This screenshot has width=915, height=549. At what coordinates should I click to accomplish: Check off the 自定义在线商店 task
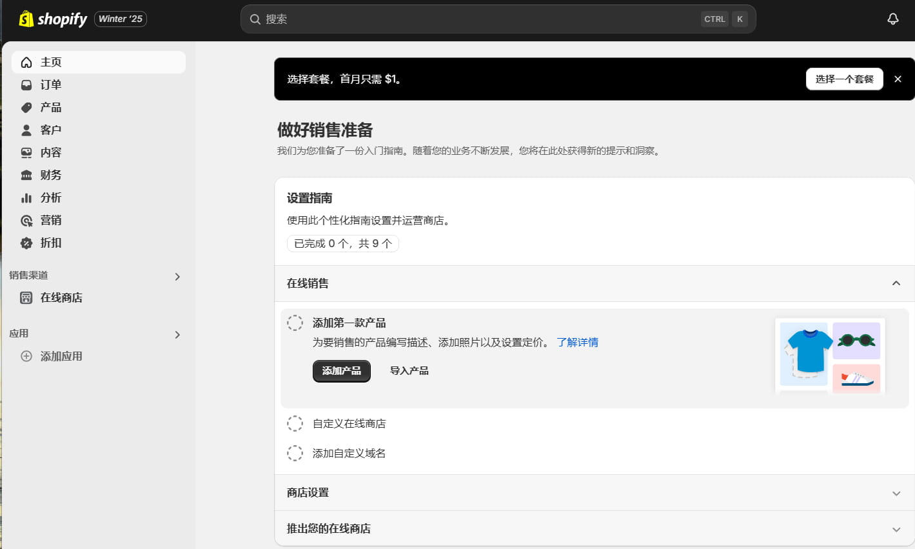tap(295, 423)
